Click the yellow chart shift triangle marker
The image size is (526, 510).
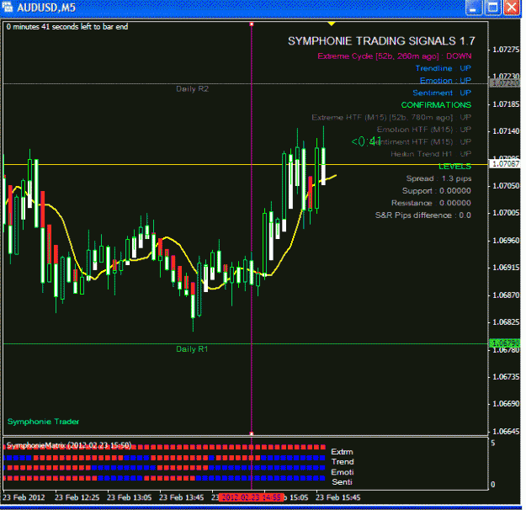[x=332, y=24]
